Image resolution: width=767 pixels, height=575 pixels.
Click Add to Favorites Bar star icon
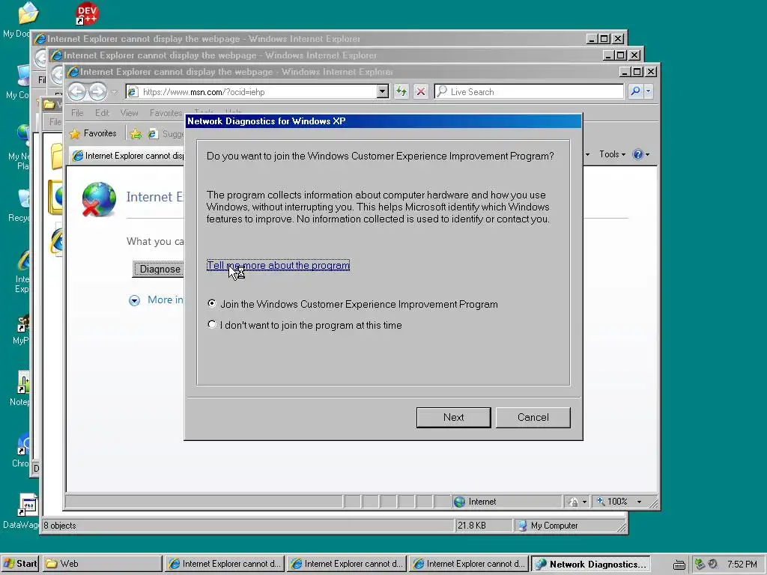[x=136, y=133]
